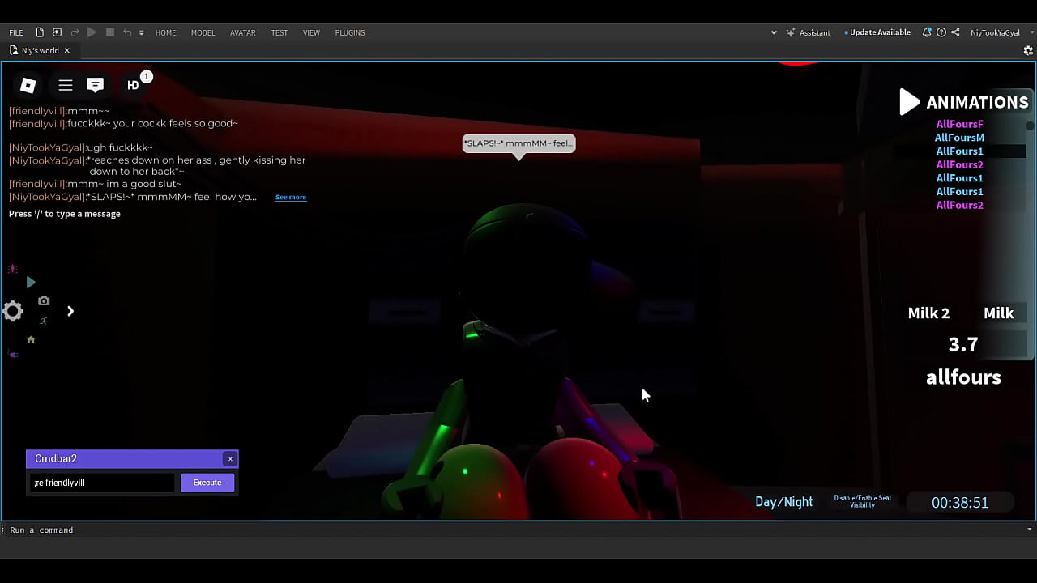Click the See more link in chat
1037x583 pixels.
point(290,197)
